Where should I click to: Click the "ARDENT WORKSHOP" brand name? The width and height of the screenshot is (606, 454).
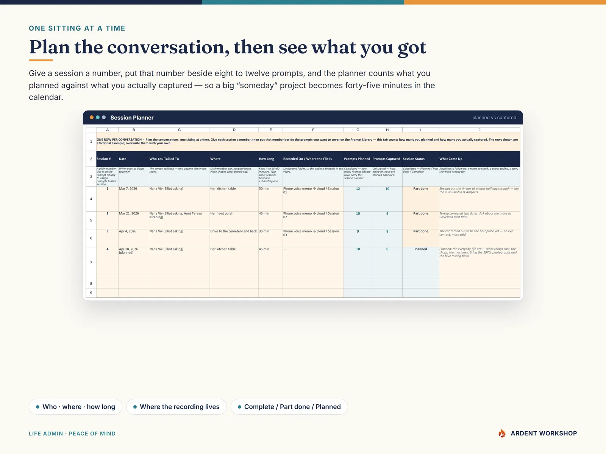(x=544, y=434)
